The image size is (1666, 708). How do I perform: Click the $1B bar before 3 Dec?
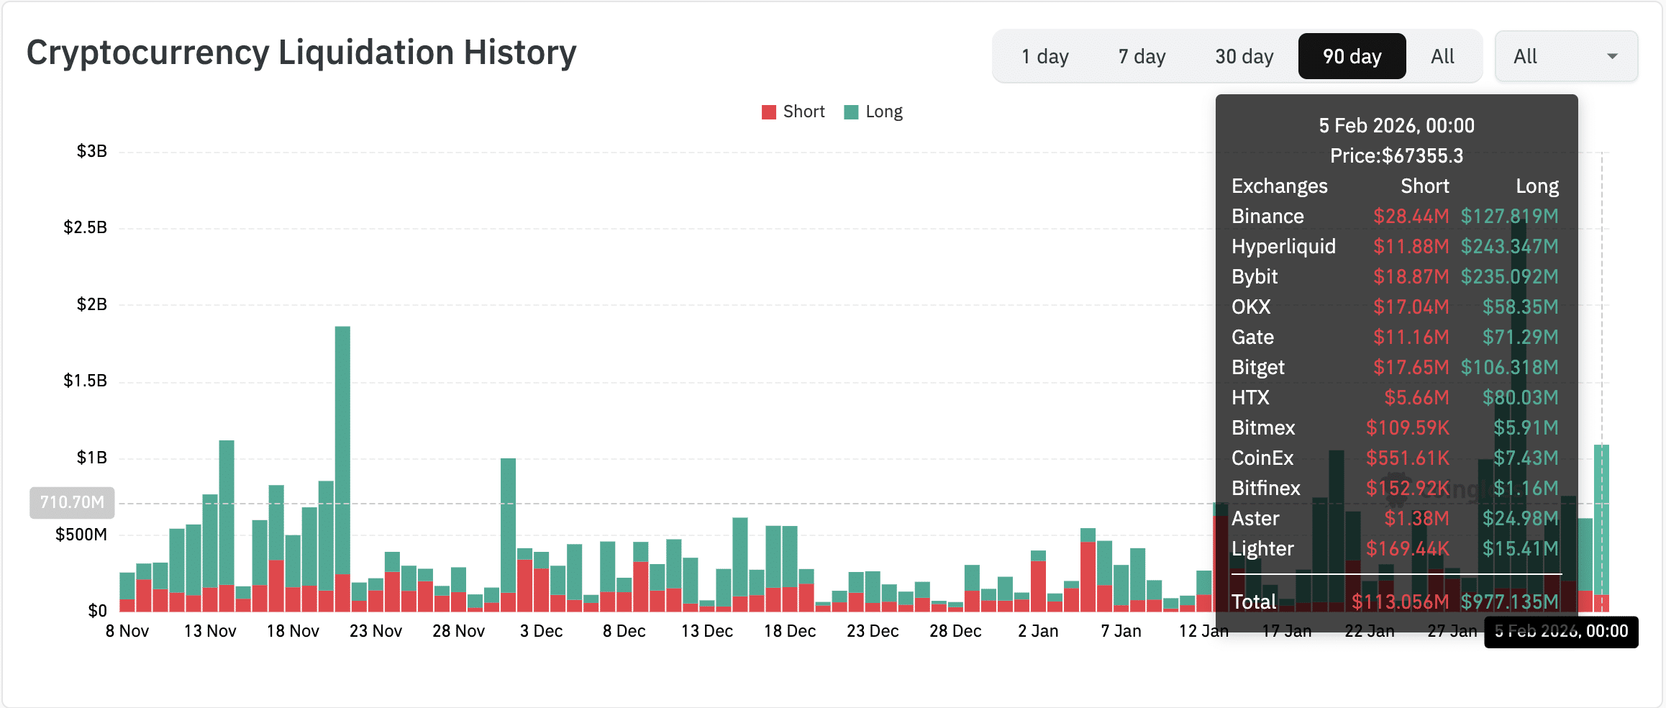click(508, 525)
